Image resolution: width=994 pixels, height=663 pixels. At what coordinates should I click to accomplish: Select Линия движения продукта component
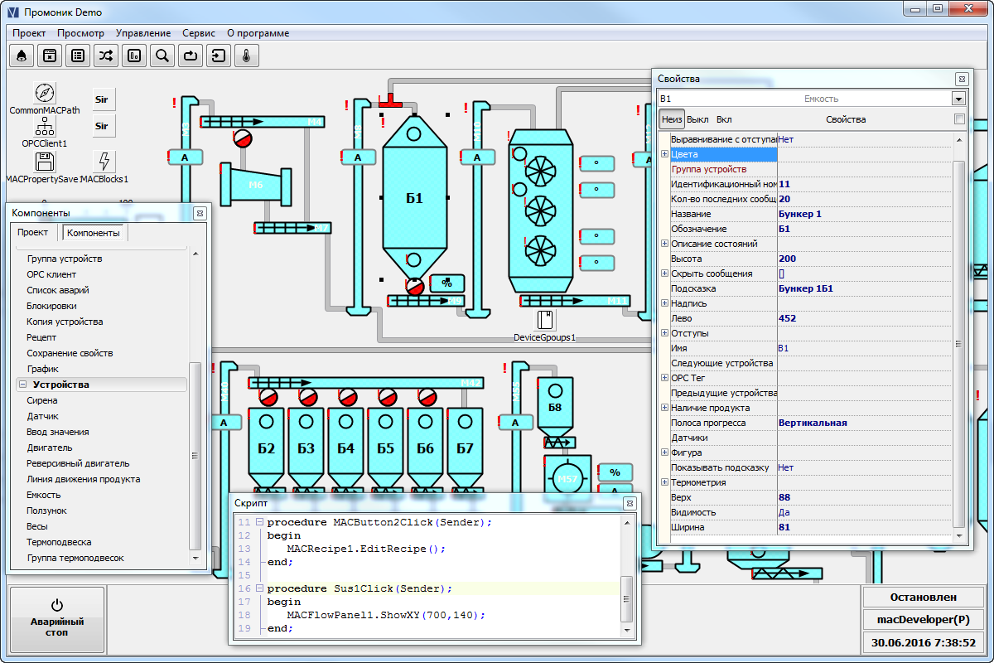coord(83,479)
